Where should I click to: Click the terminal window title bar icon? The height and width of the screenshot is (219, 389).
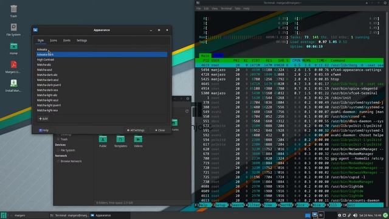coord(198,2)
